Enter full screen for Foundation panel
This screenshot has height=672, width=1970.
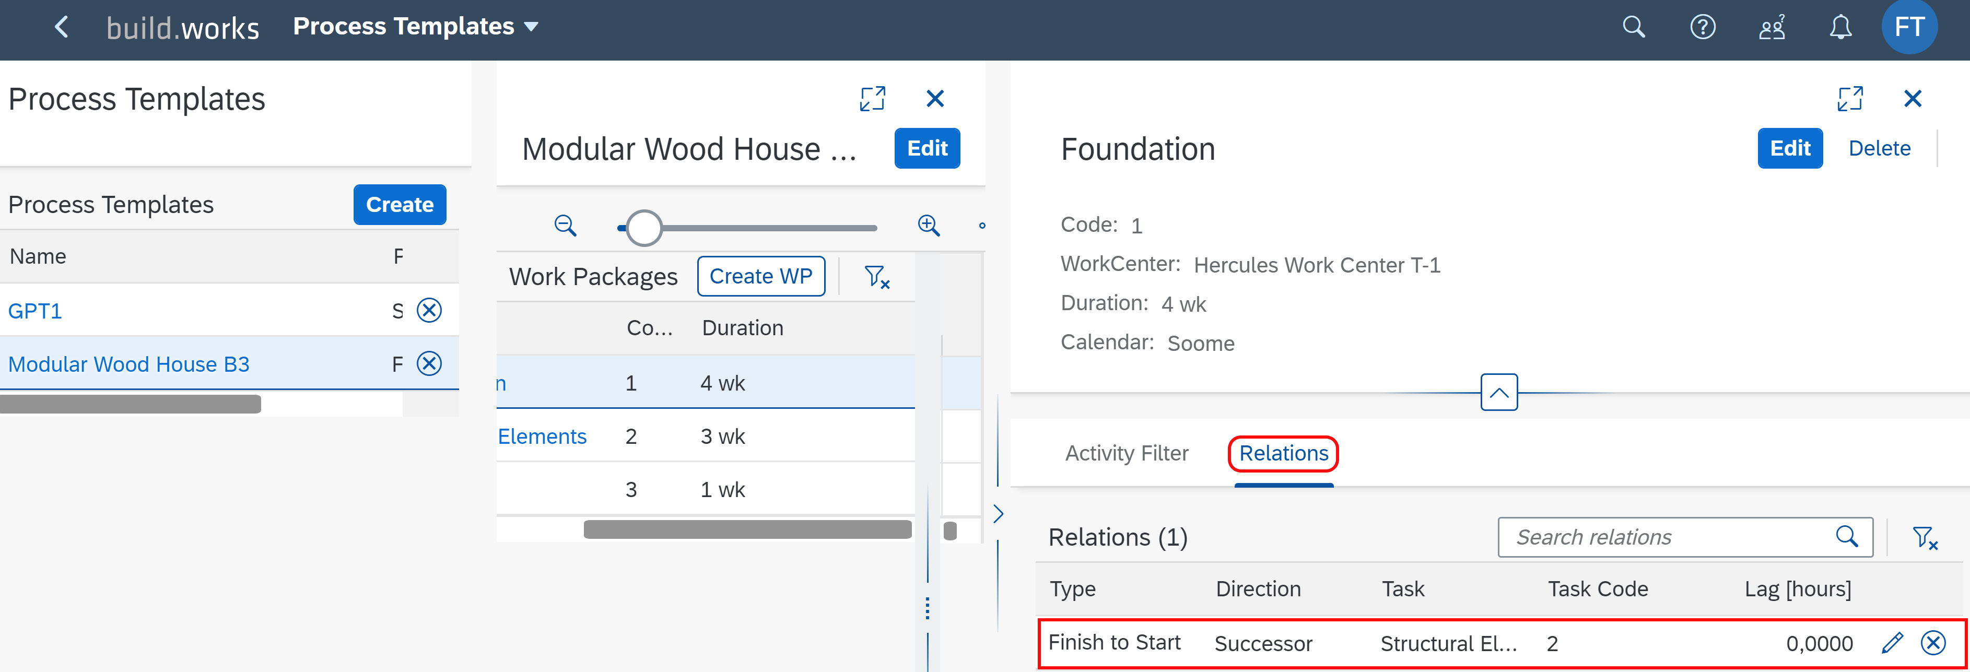(x=1850, y=99)
